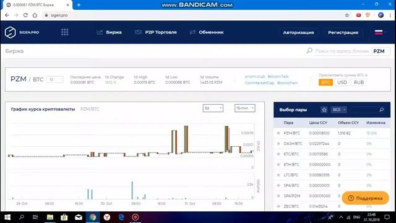The height and width of the screenshot is (223, 396).
Task: Star the ETC/BTC pair
Action: [x=278, y=154]
